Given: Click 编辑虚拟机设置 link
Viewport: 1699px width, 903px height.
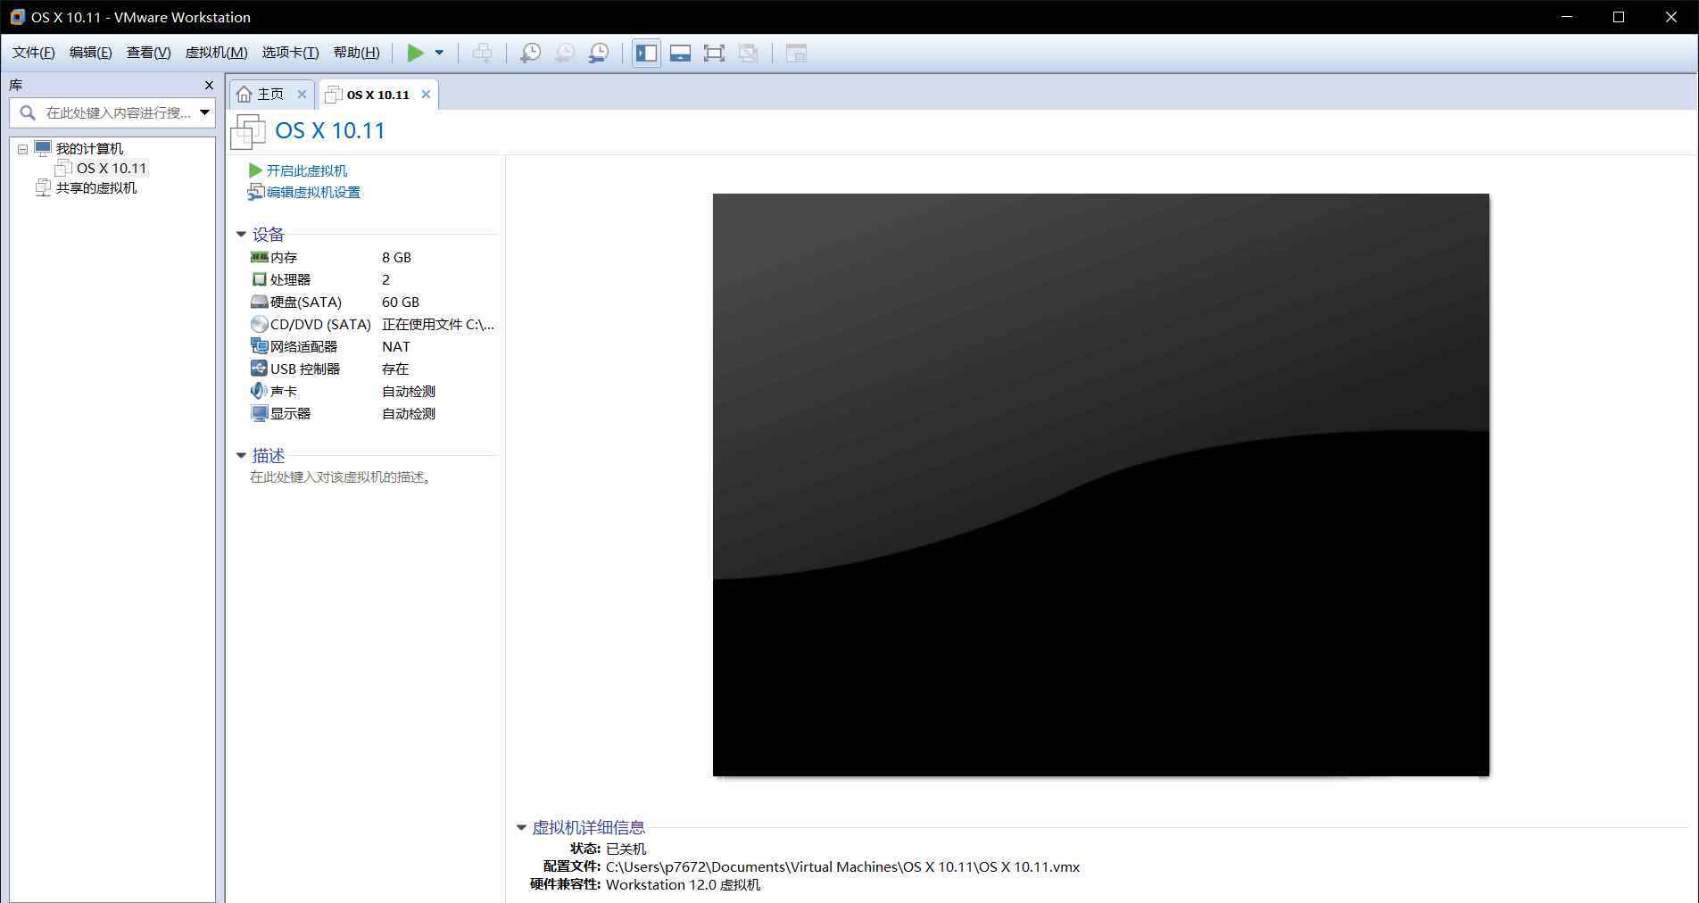Looking at the screenshot, I should (313, 192).
